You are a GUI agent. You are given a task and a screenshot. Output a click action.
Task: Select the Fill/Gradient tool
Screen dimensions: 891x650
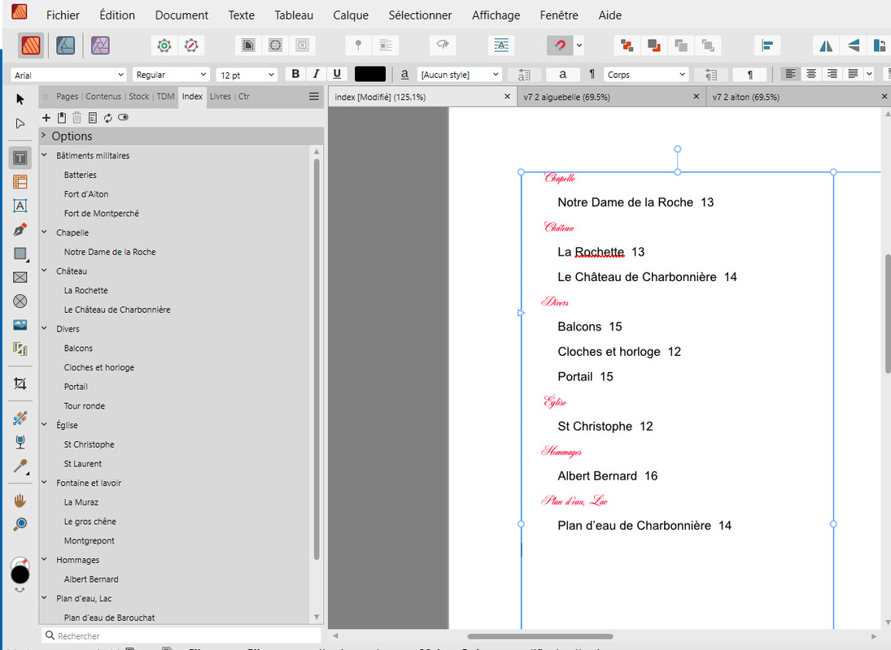click(20, 418)
